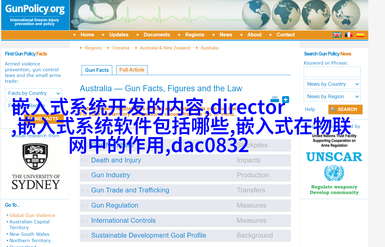Image resolution: width=385 pixels, height=247 pixels.
Task: Open the Regions menu
Action: tap(195, 35)
